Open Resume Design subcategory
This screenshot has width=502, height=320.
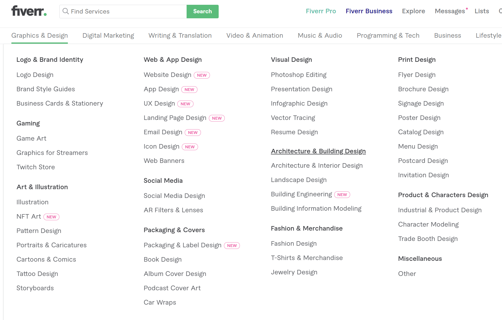pyautogui.click(x=294, y=132)
